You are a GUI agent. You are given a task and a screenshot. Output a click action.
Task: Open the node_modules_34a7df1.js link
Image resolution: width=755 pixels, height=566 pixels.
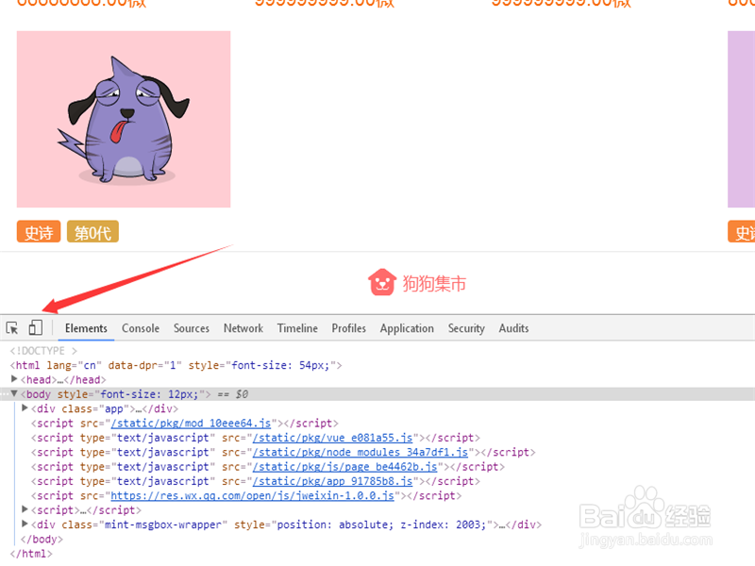tap(361, 452)
